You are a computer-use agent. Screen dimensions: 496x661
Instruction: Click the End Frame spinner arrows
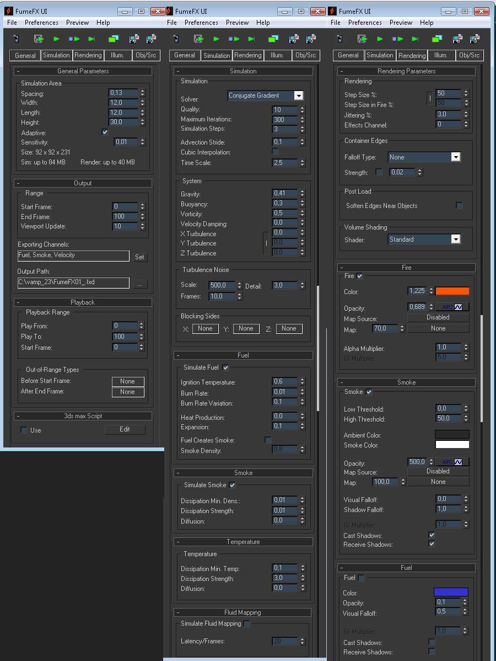pos(142,216)
